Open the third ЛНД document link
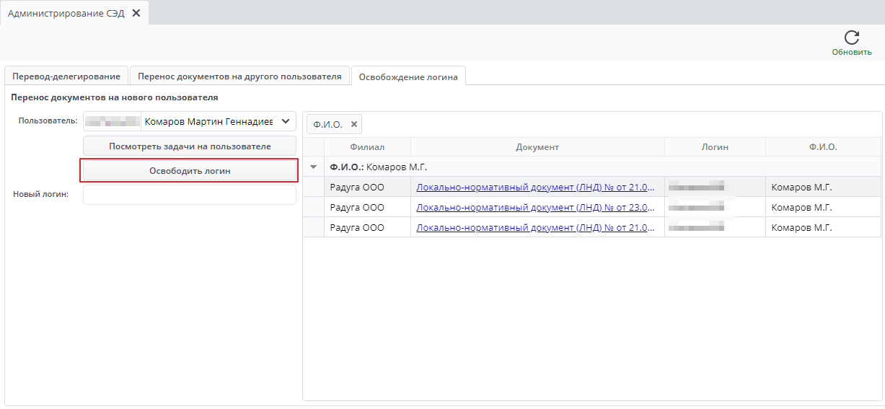This screenshot has height=409, width=885. [x=536, y=227]
